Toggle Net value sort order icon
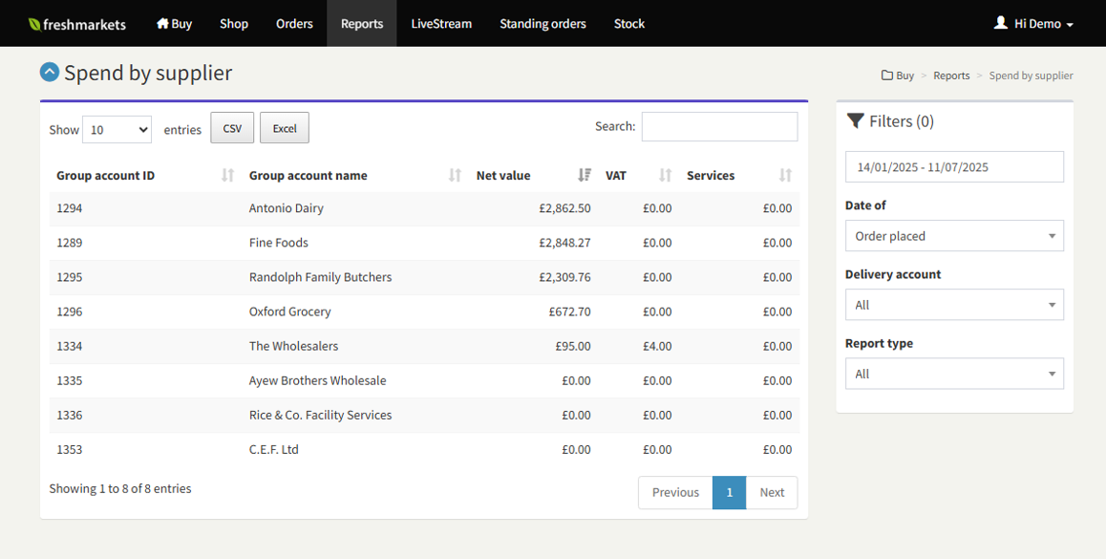1106x559 pixels. click(x=584, y=175)
